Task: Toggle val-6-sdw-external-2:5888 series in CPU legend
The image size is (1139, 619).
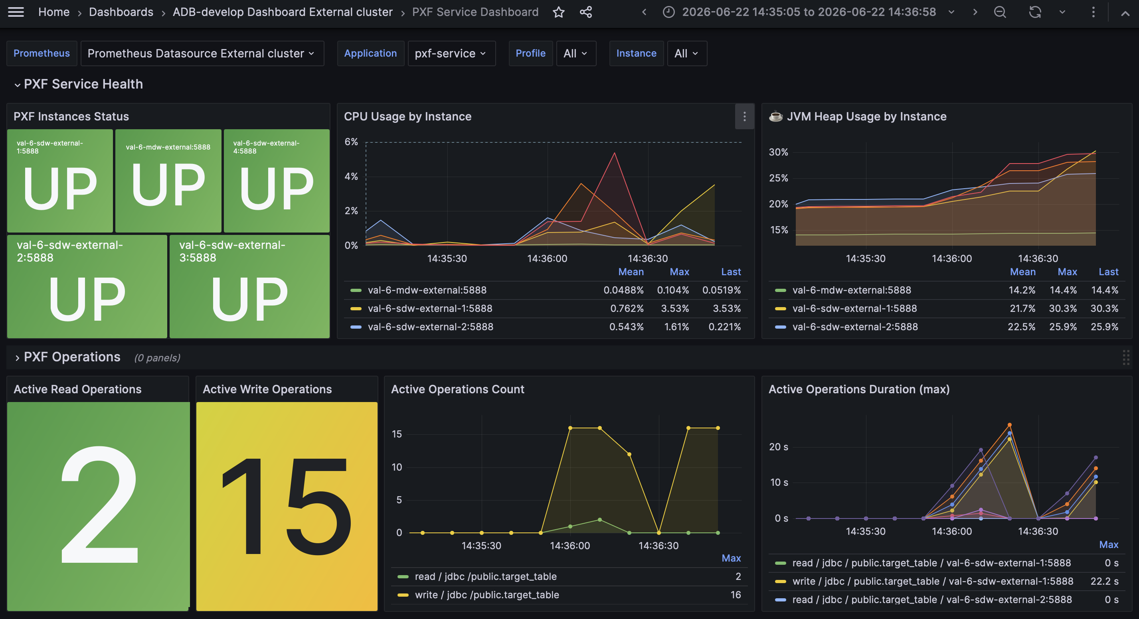Action: 430,327
